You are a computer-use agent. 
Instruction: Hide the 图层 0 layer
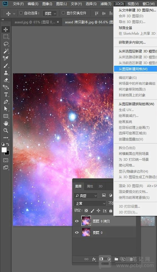click(77, 233)
